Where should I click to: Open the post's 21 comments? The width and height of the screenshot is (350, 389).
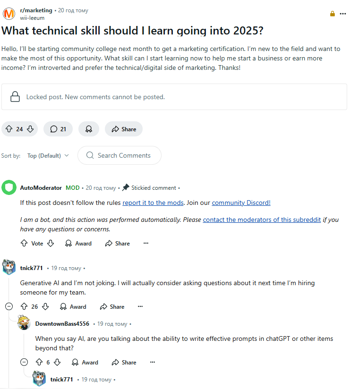(58, 129)
